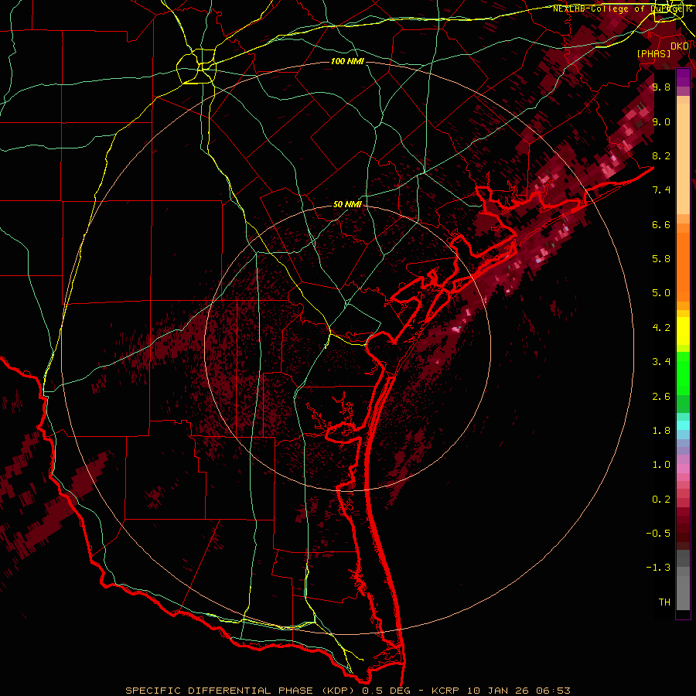Click the 5.8 value on color scale
Screen dimensions: 696x696
pos(661,259)
